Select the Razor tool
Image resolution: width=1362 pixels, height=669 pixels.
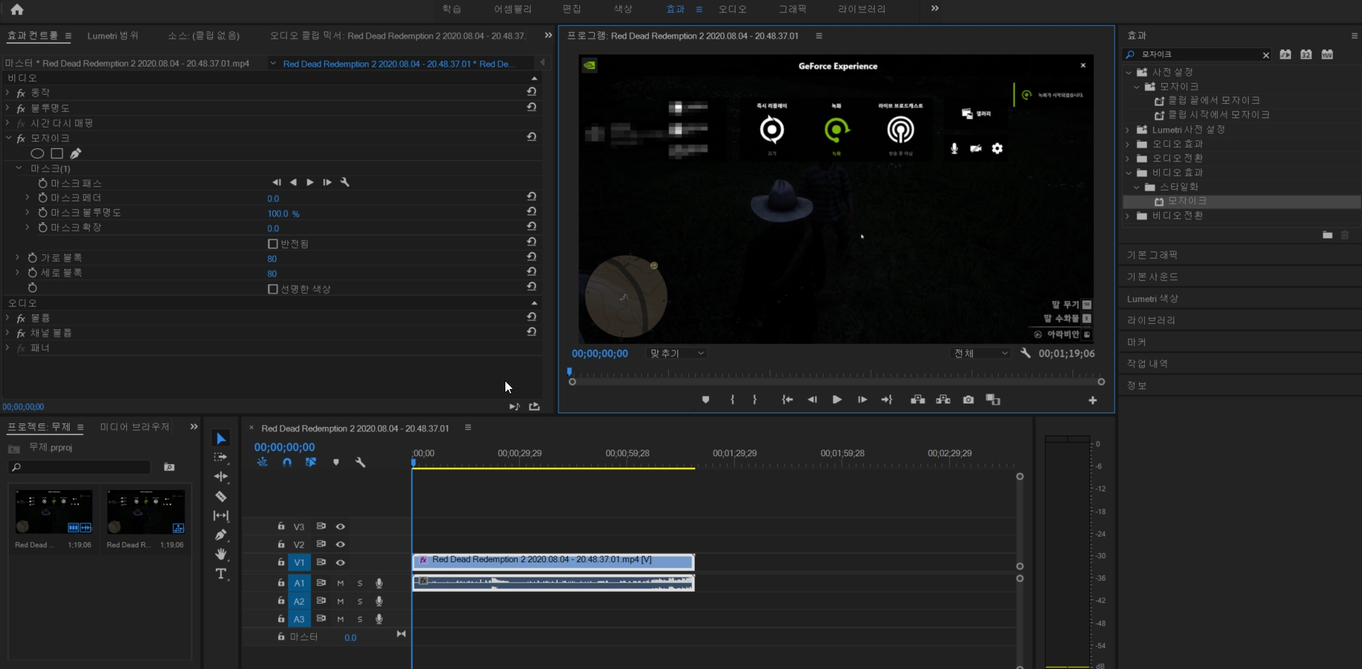coord(221,496)
